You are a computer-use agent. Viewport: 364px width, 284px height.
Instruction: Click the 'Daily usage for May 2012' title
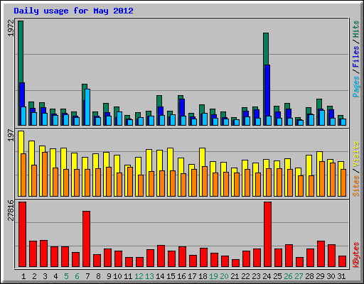(73, 11)
